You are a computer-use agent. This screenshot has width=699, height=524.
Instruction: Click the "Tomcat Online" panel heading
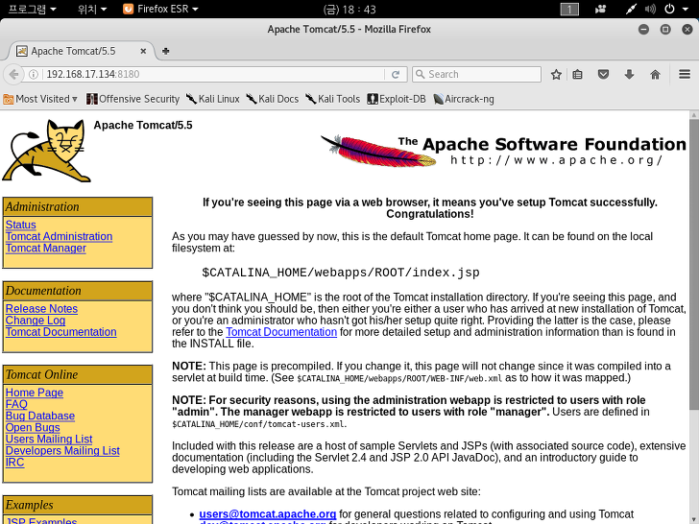click(77, 374)
